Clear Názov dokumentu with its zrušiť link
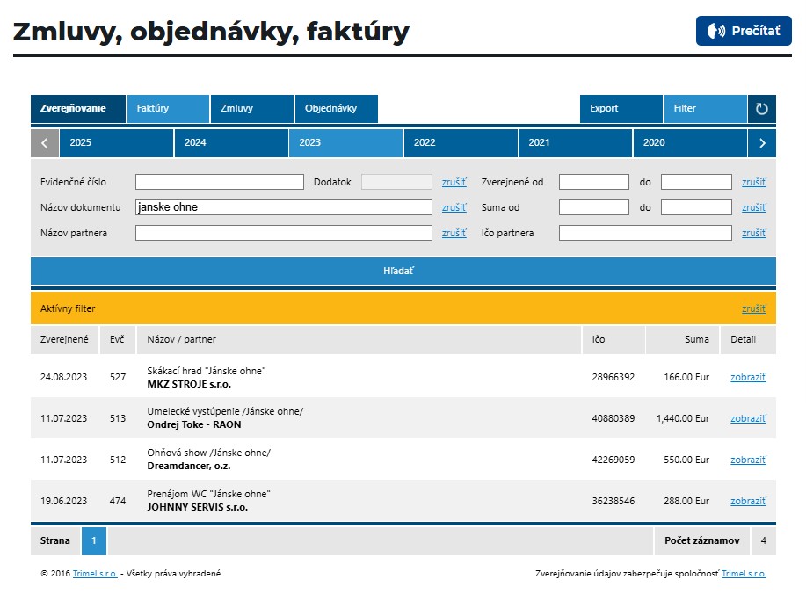The width and height of the screenshot is (806, 594). [454, 208]
